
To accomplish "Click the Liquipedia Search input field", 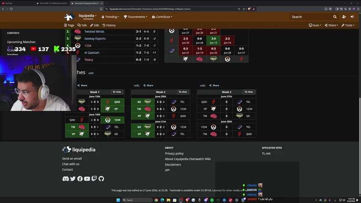I will point(311,17).
